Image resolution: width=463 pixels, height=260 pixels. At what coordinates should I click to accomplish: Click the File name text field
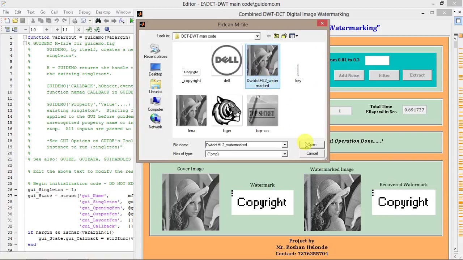pos(243,145)
